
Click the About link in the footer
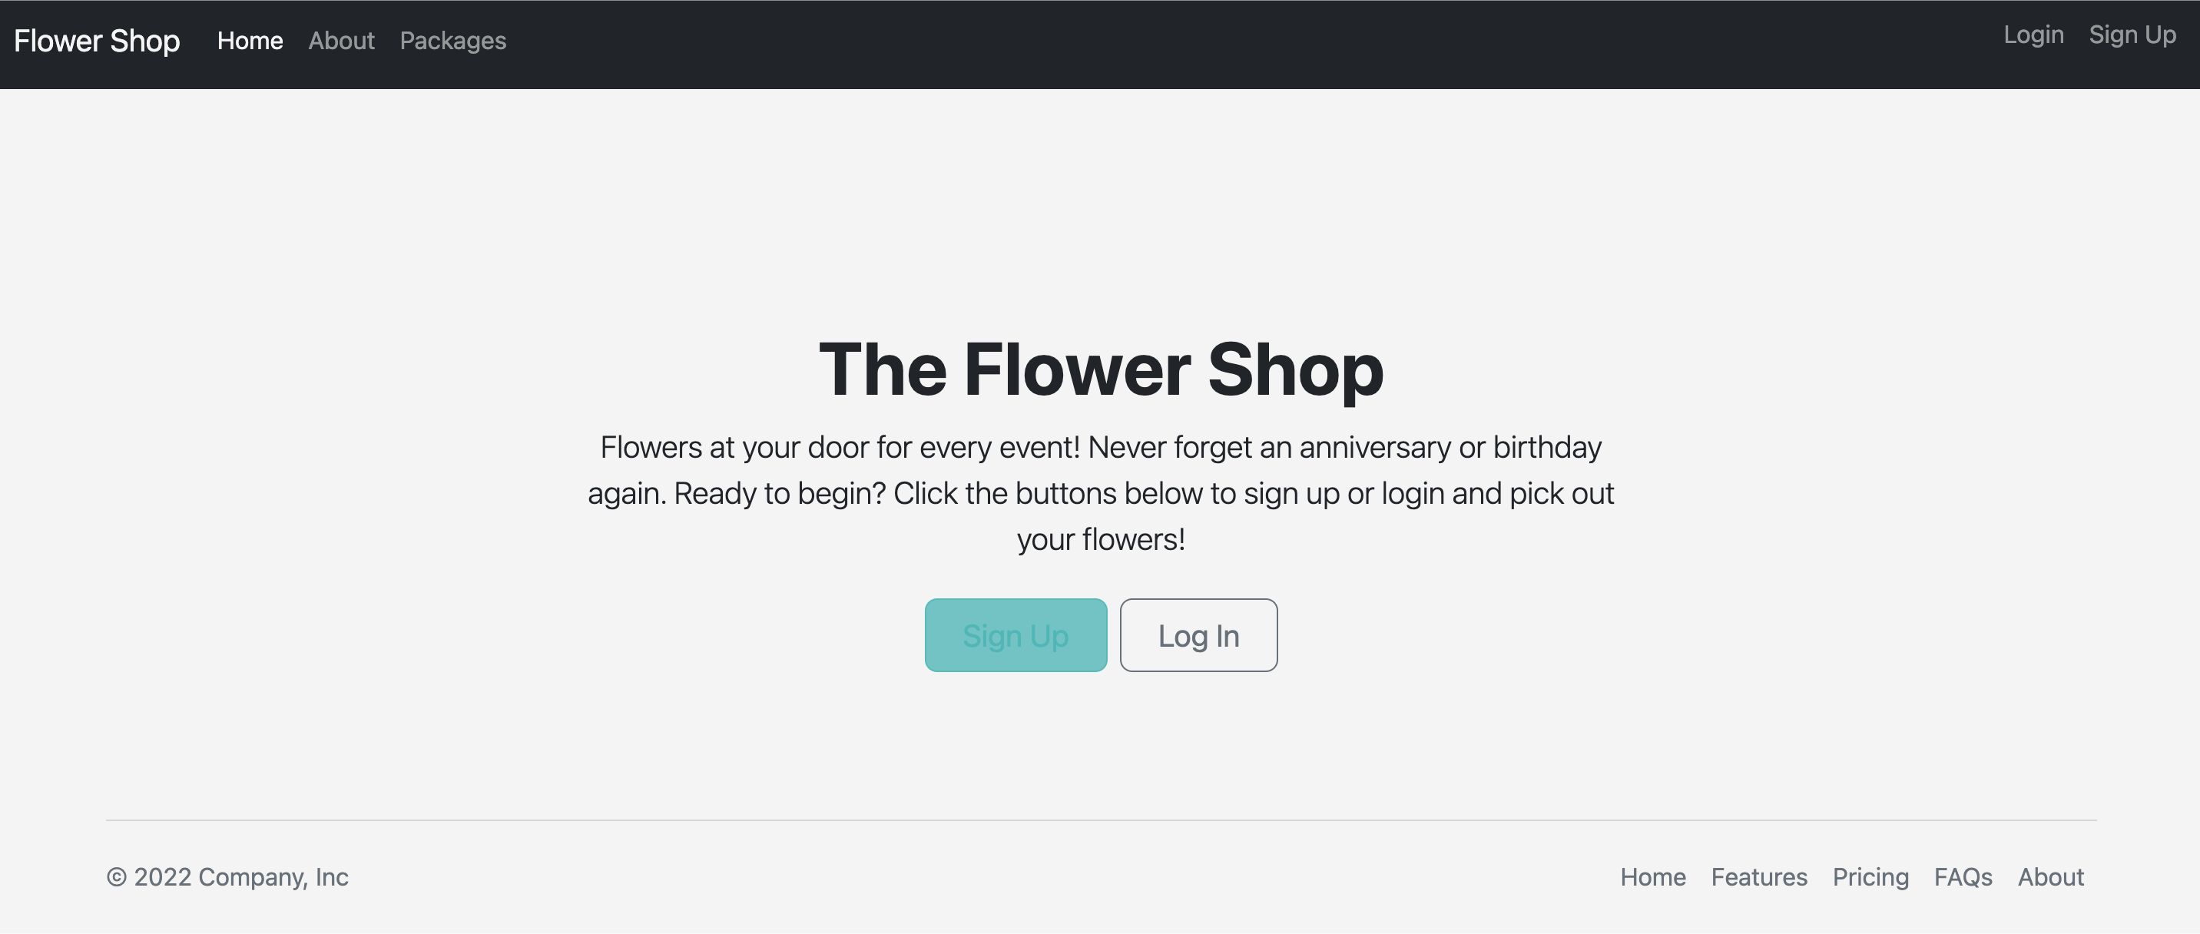[2049, 877]
